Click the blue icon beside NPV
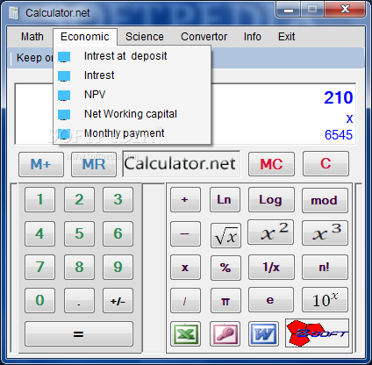This screenshot has height=365, width=372. click(x=64, y=96)
